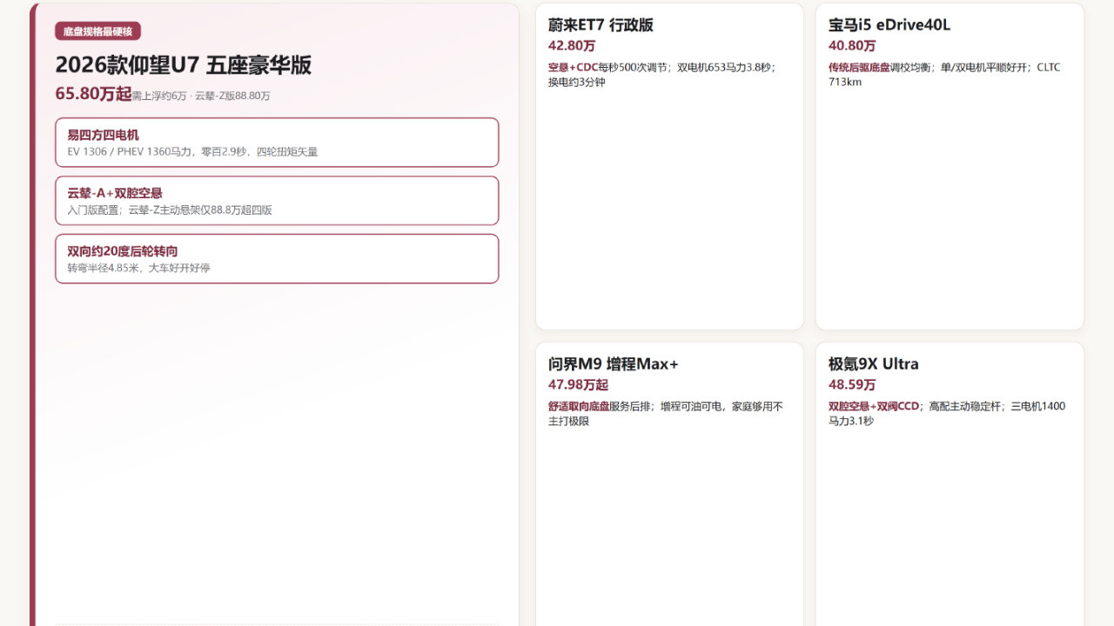Click the 入门版配置 云辇-Z description line

pyautogui.click(x=170, y=210)
